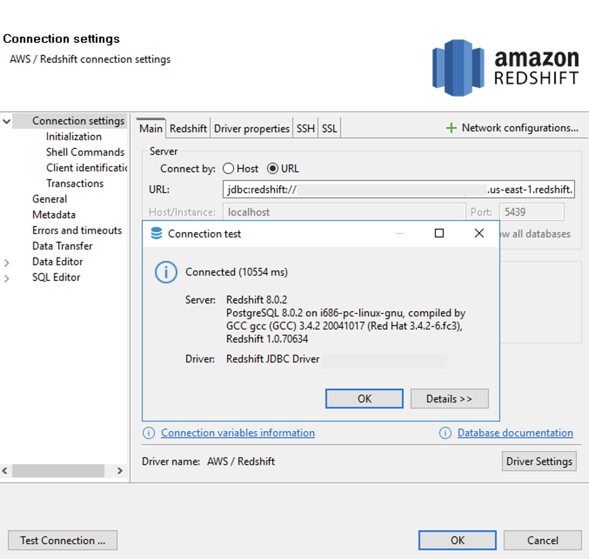The width and height of the screenshot is (589, 559).
Task: Click the info icon beside Connection variables information
Action: click(x=149, y=433)
